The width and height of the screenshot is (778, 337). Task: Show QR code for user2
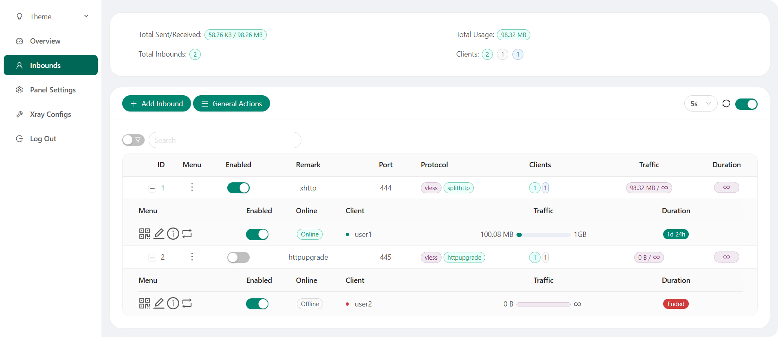coord(144,303)
